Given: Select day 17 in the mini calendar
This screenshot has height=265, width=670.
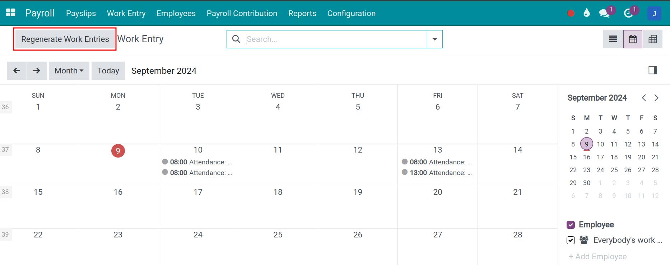Looking at the screenshot, I should pyautogui.click(x=600, y=157).
